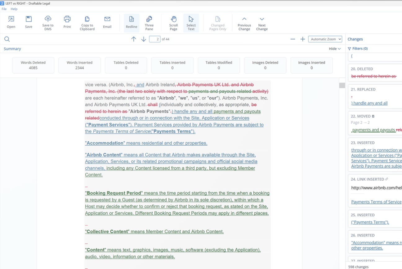Viewport: 402px width, 269px height.
Task: Print the comparison document
Action: click(x=67, y=23)
